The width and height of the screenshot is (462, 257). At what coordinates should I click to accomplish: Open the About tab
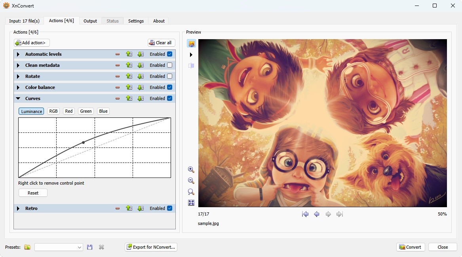[159, 21]
